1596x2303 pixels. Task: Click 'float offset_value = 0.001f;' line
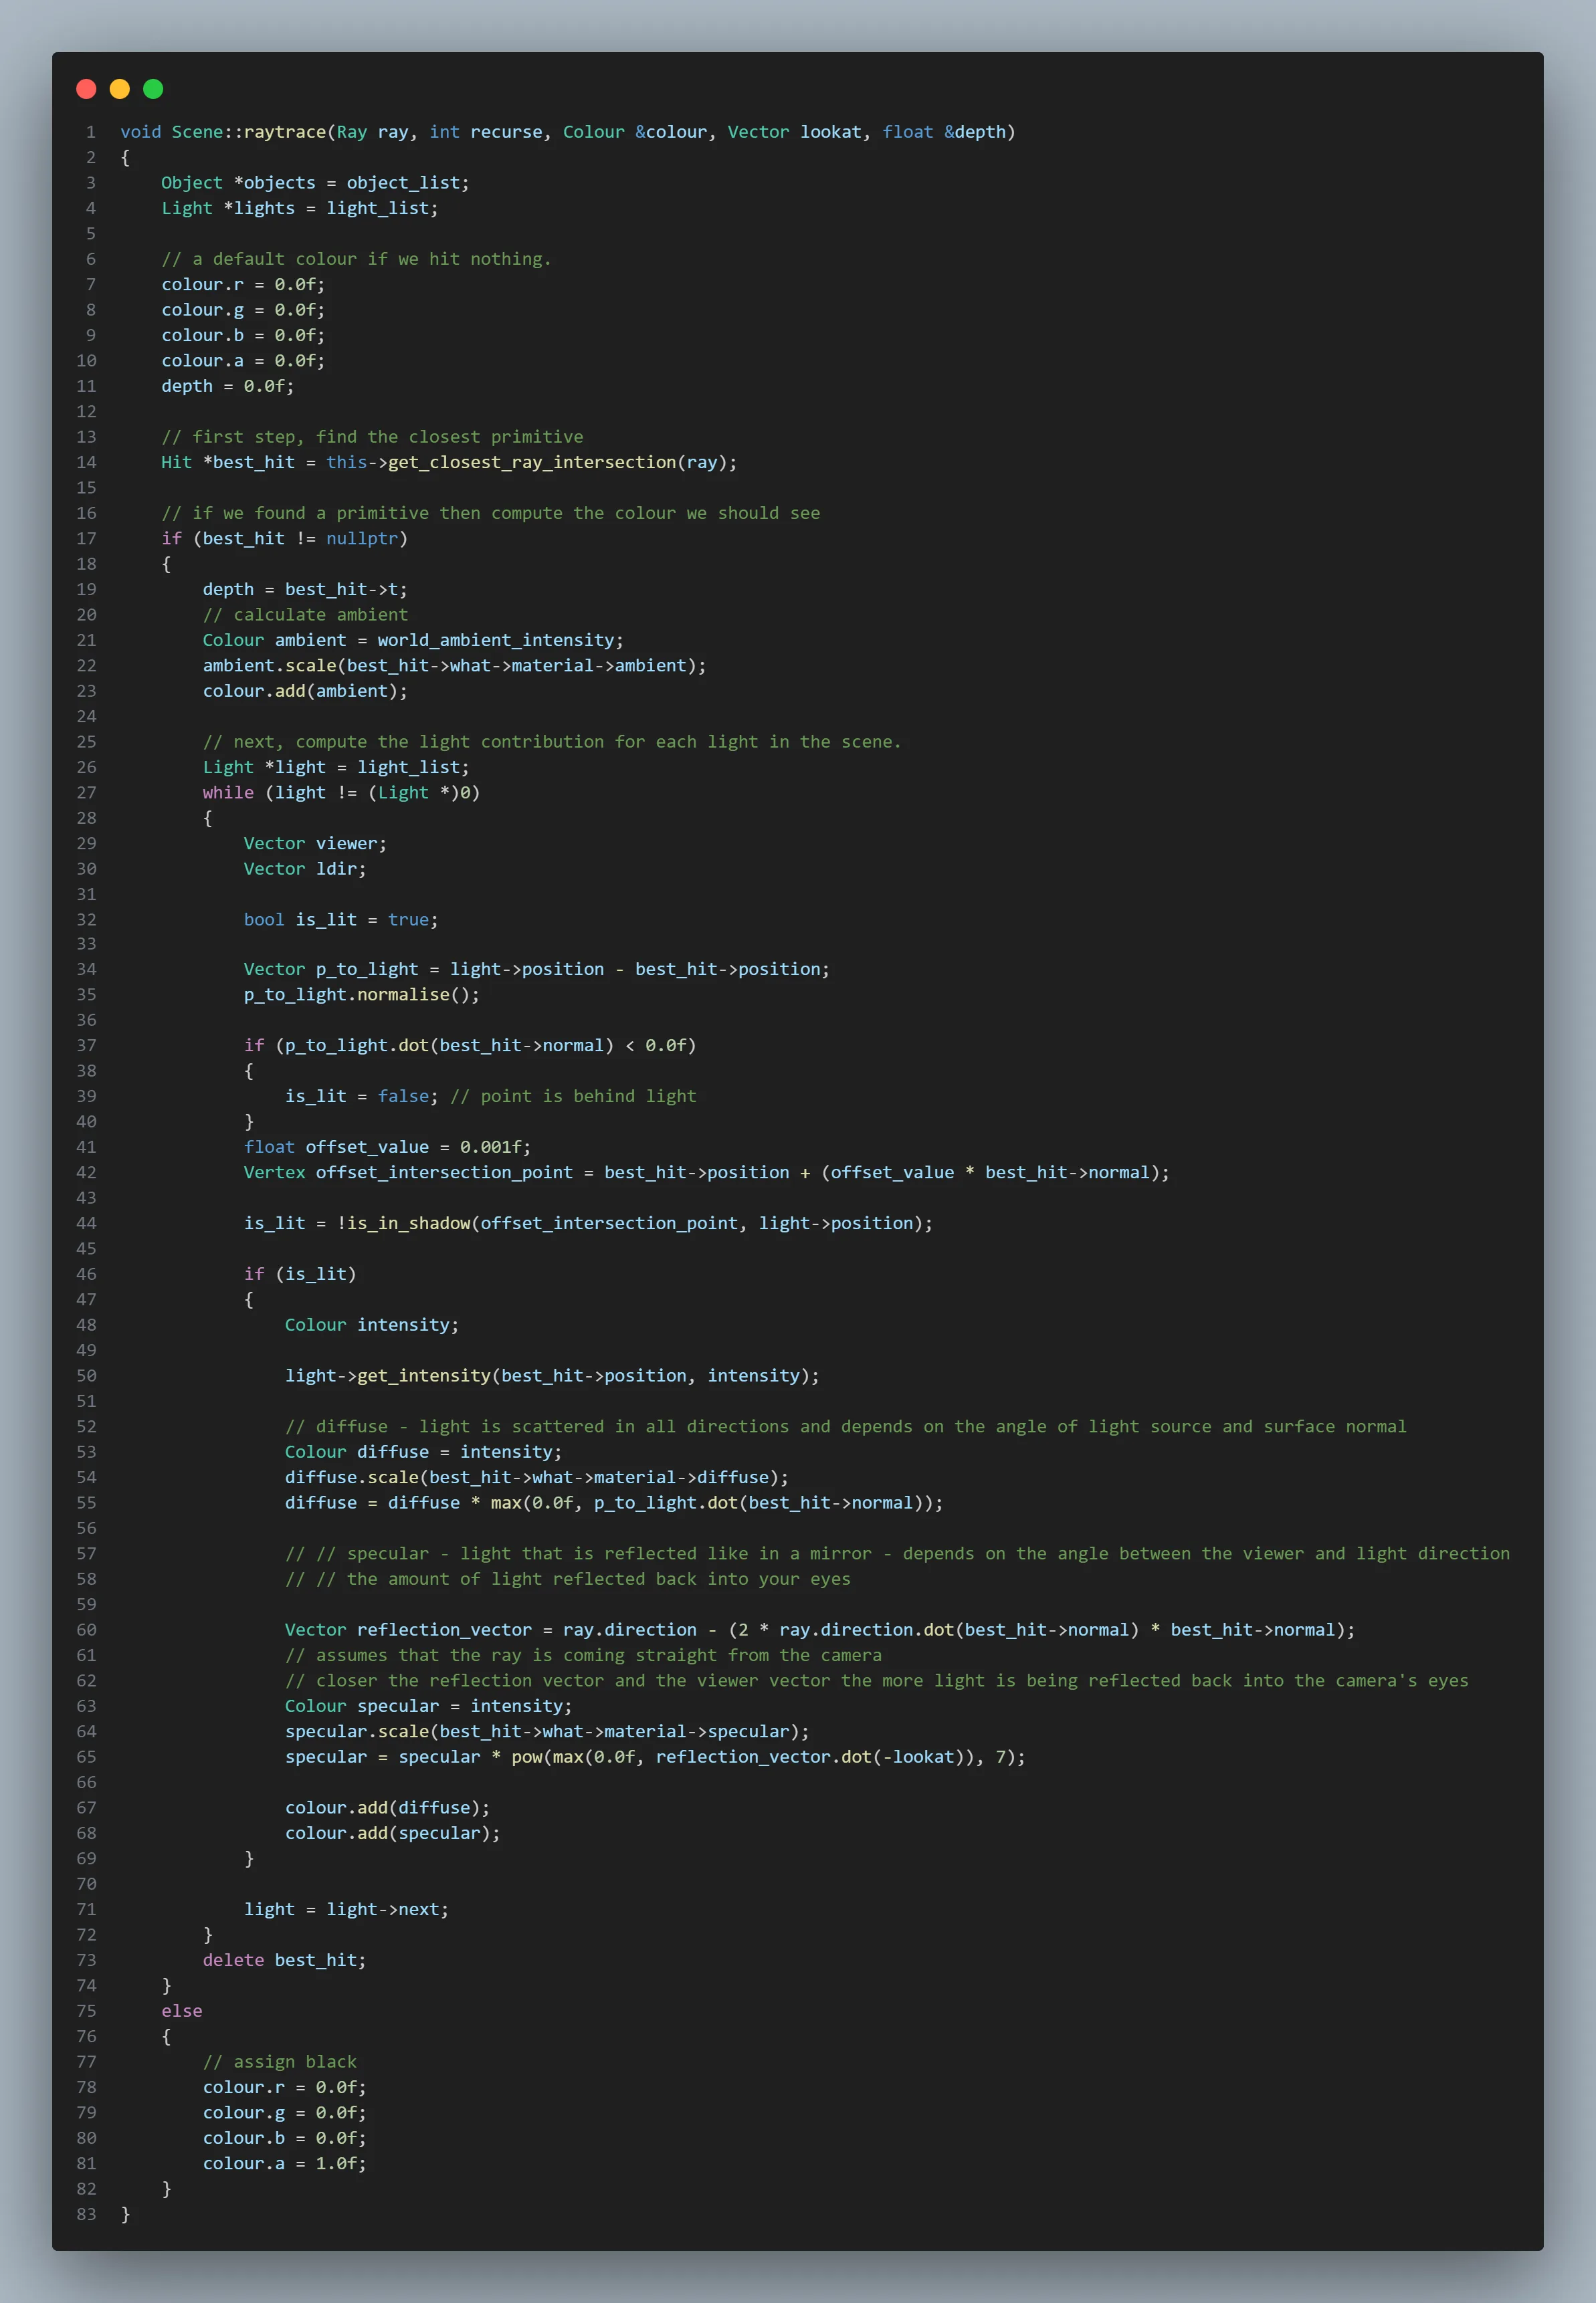387,1147
